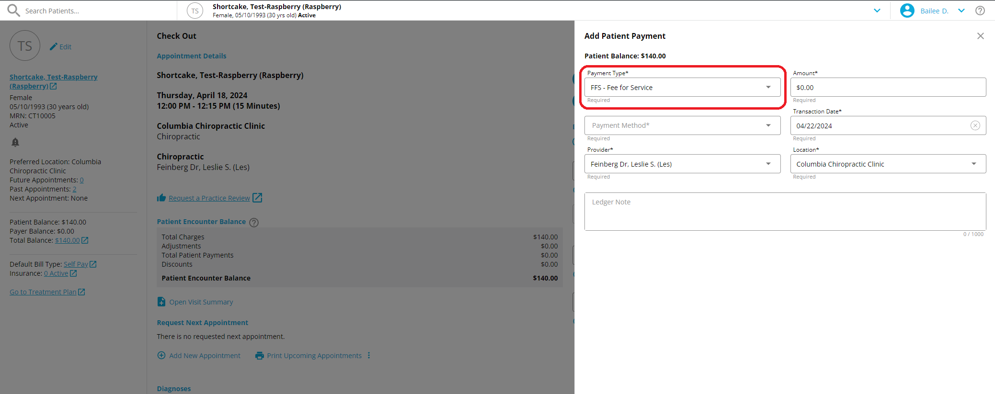Viewport: 995px width, 394px height.
Task: Open external link icon next to Total Balance
Action: coord(85,240)
